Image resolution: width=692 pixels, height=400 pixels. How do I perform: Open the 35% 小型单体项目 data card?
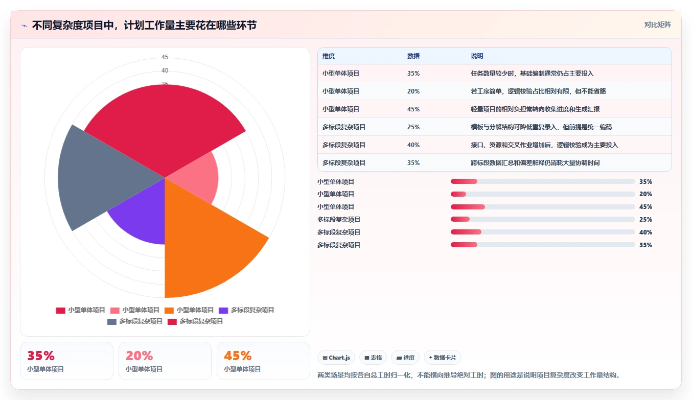pyautogui.click(x=66, y=361)
